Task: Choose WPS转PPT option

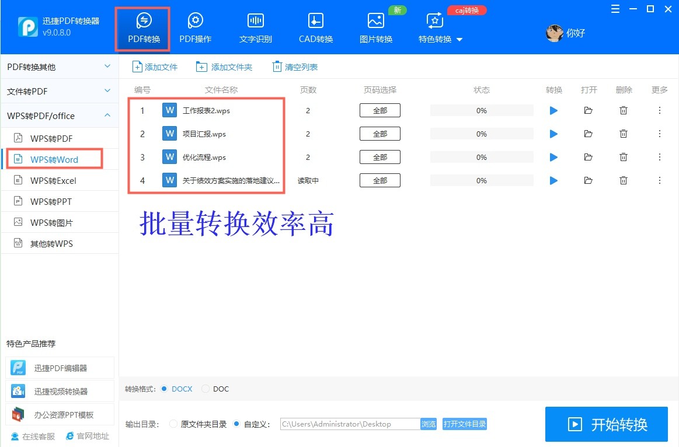Action: tap(60, 201)
